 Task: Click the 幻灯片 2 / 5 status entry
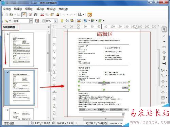click(96, 123)
